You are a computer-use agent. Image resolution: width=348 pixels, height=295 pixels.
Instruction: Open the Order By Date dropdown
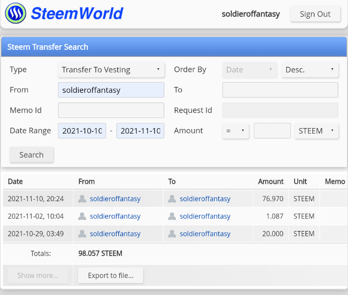coord(250,70)
